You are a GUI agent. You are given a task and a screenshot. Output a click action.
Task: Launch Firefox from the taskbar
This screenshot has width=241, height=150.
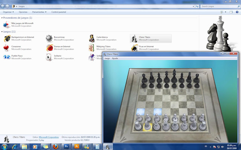click(x=56, y=147)
